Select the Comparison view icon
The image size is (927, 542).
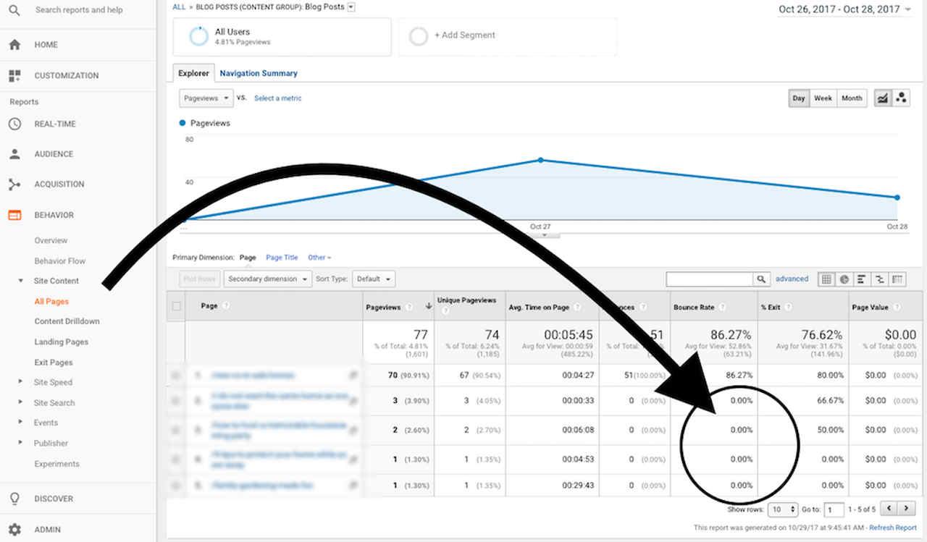click(x=880, y=279)
